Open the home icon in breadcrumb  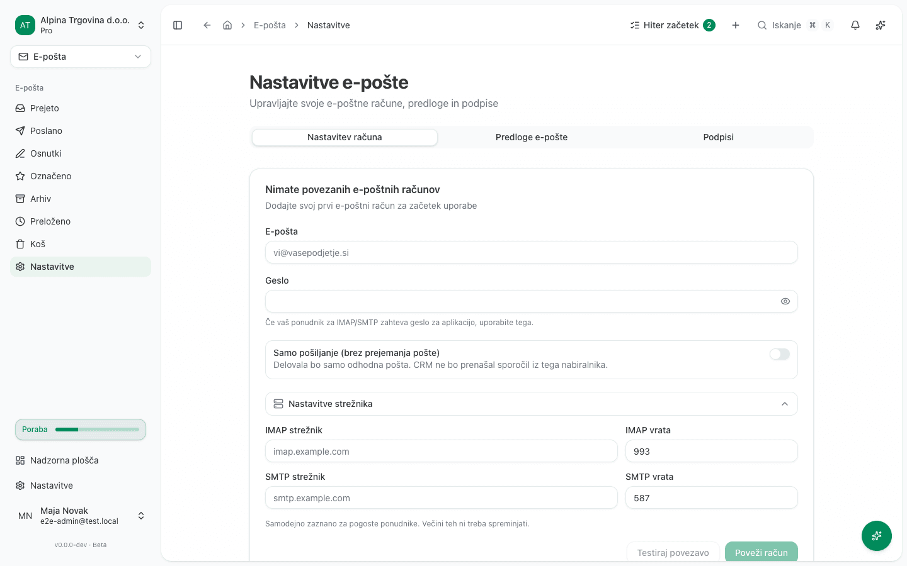pos(227,25)
